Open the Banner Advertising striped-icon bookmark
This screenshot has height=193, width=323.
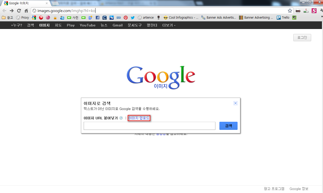(x=256, y=18)
